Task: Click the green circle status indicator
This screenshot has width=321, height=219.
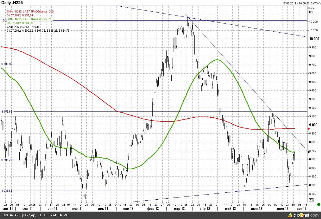Action: coord(318,204)
